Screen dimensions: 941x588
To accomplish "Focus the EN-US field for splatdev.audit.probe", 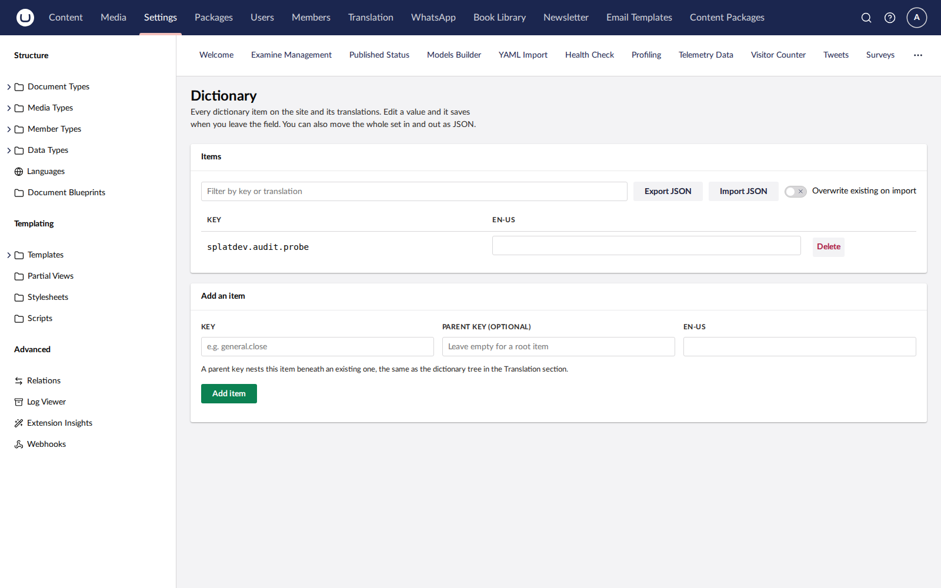I will click(646, 246).
